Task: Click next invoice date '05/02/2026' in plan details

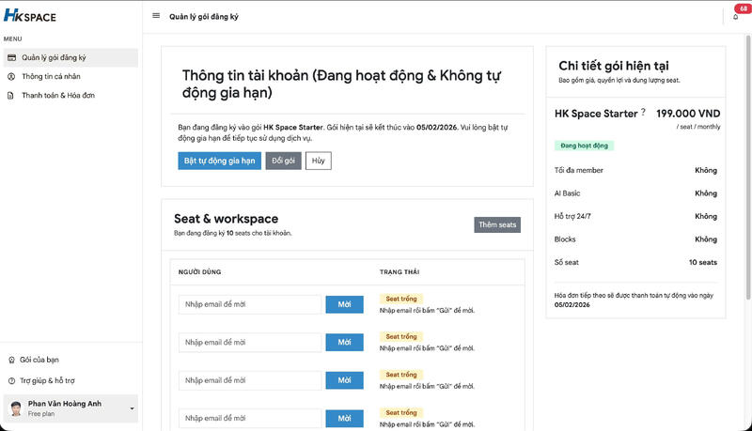Action: click(572, 304)
